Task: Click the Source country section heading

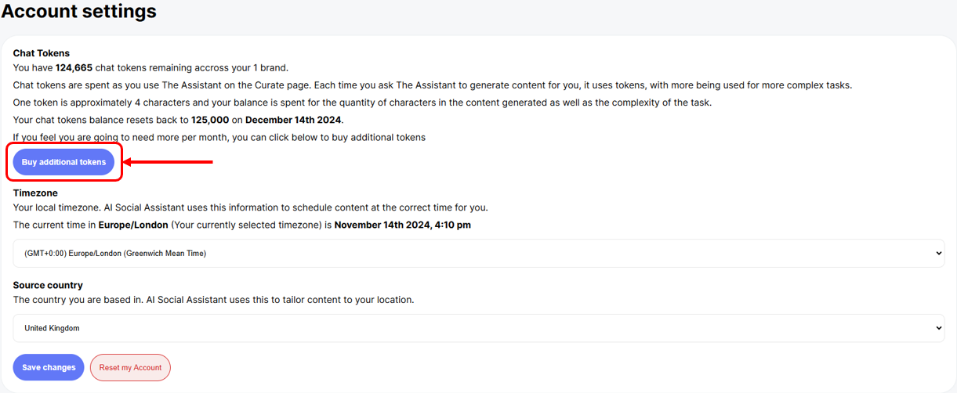Action: (x=48, y=285)
